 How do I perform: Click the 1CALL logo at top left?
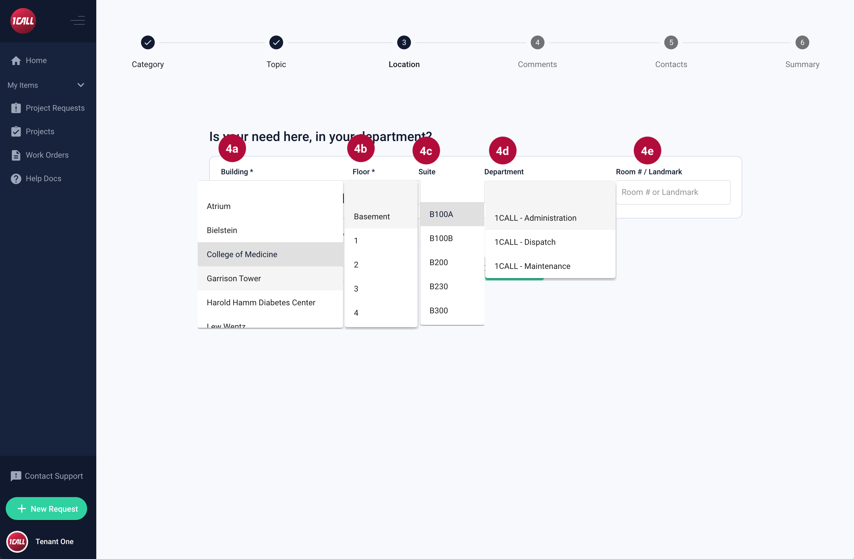coord(23,21)
